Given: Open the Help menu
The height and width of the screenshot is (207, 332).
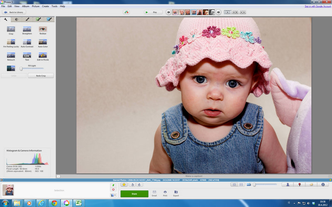Looking at the screenshot, I should (63, 6).
